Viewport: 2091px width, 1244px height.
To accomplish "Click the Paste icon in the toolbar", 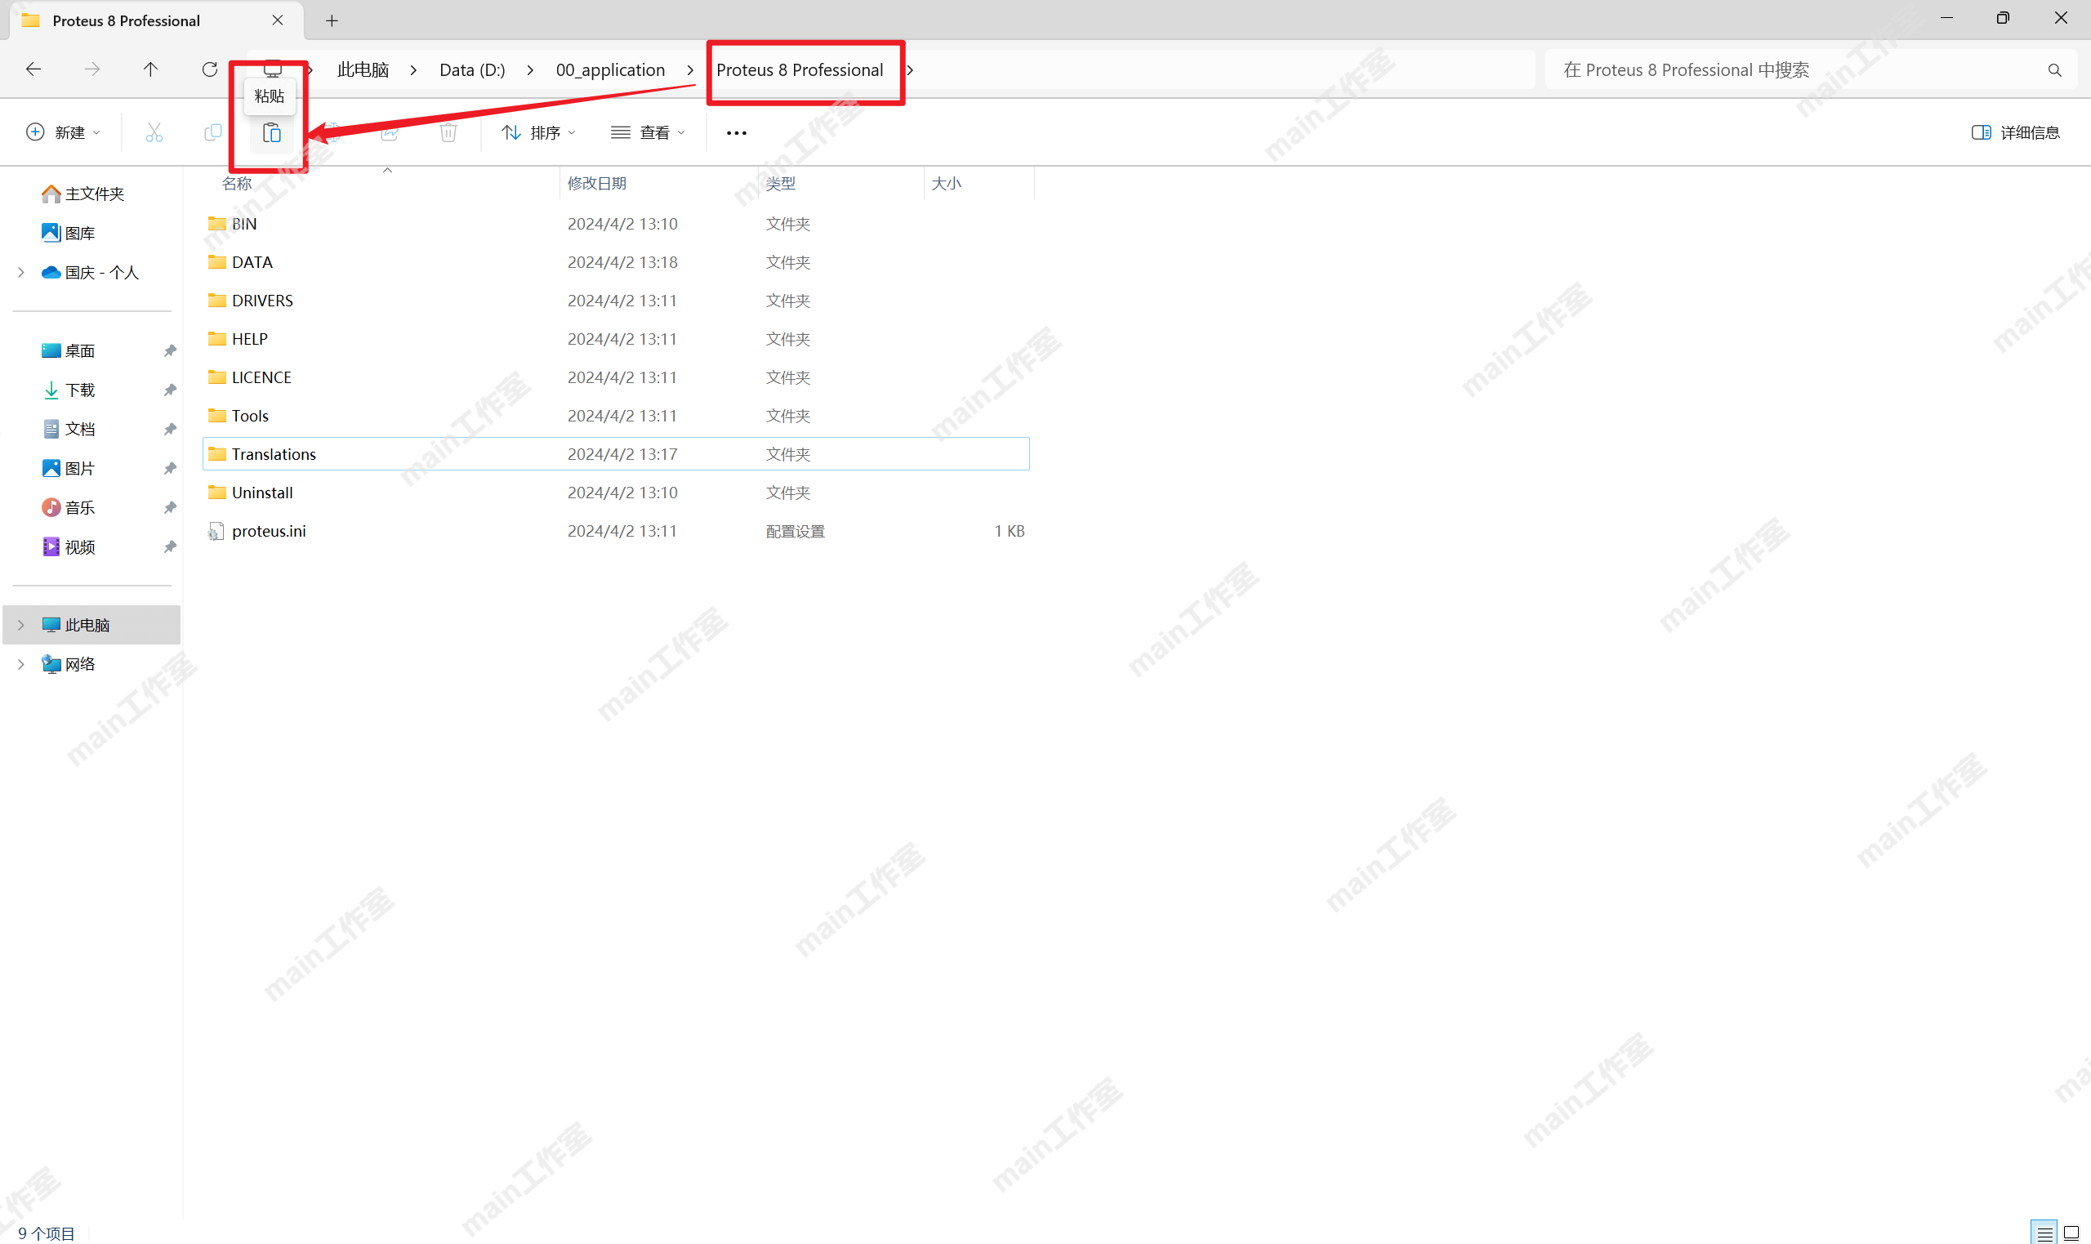I will click(271, 132).
